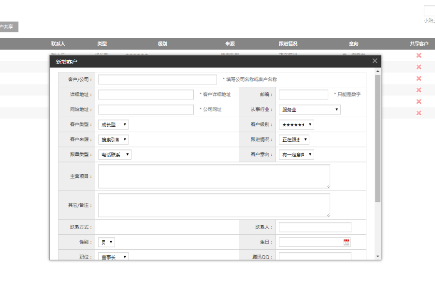Click the 详细地址 input field
This screenshot has width=435, height=299.
tap(145, 95)
